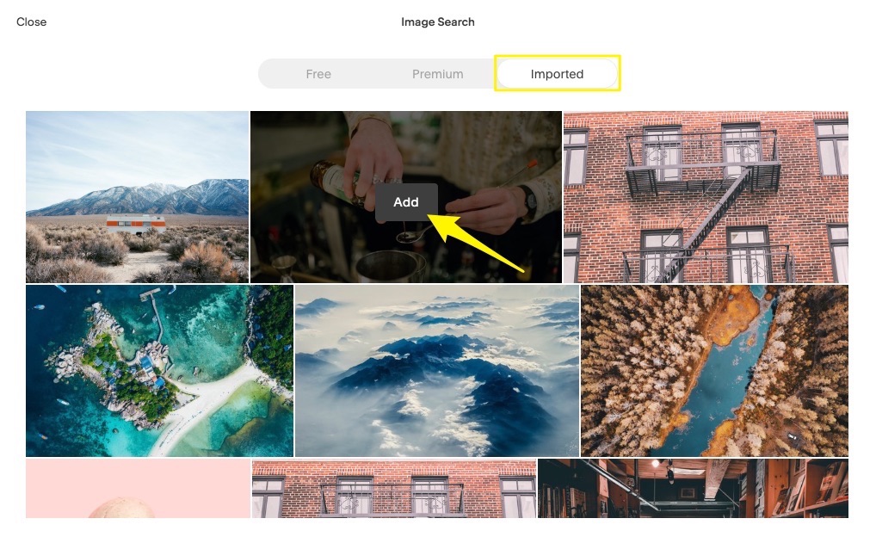Open the Premium images tab
The width and height of the screenshot is (876, 537).
(x=437, y=74)
